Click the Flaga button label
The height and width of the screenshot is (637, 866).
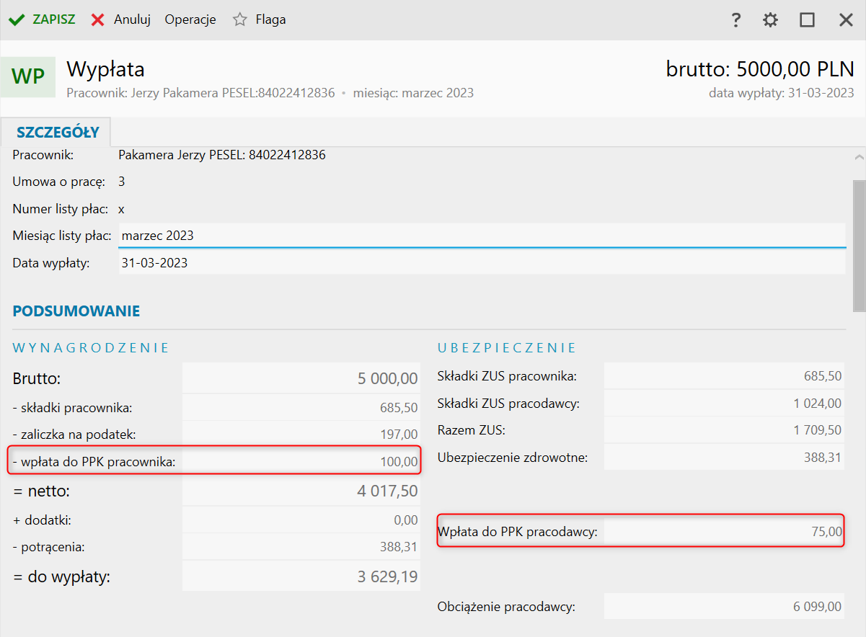270,20
